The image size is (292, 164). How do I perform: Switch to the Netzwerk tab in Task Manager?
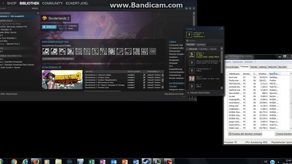tap(272, 67)
